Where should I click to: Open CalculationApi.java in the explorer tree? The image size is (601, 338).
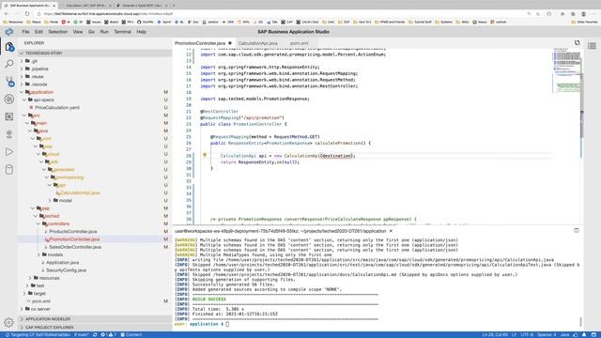tap(80, 192)
